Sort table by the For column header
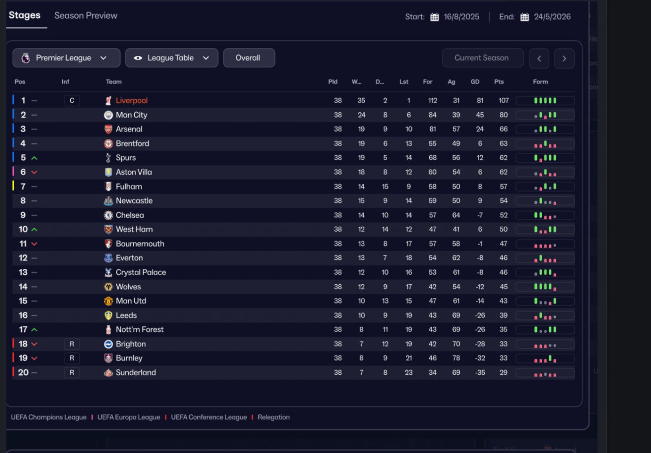Image resolution: width=651 pixels, height=453 pixels. click(428, 82)
